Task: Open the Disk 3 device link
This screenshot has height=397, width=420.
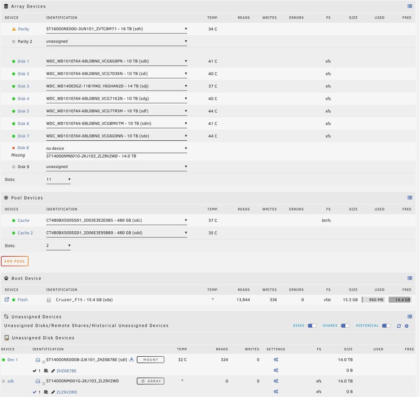Action: point(23,86)
